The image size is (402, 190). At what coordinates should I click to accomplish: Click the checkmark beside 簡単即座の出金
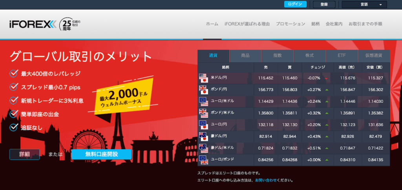13,114
